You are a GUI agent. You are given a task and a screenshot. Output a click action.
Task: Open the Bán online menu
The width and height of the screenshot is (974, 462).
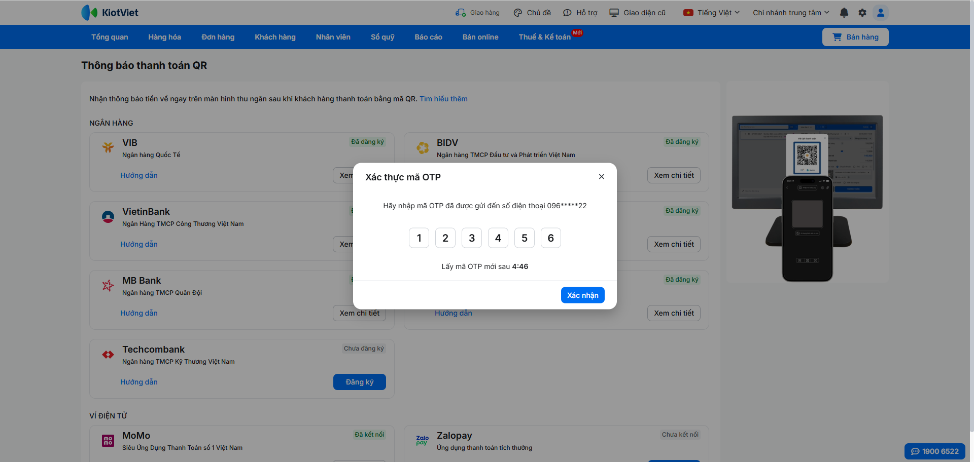pyautogui.click(x=480, y=37)
